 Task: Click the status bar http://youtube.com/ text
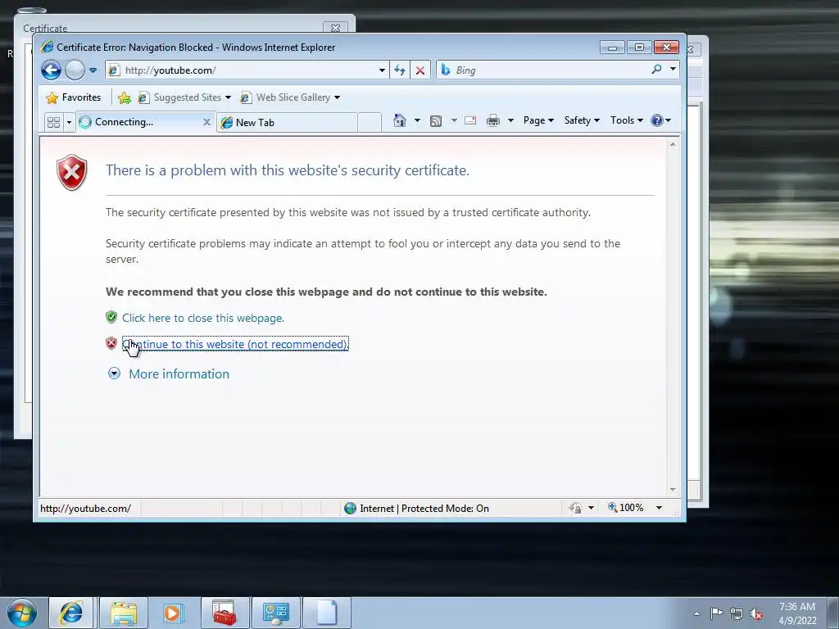85,509
